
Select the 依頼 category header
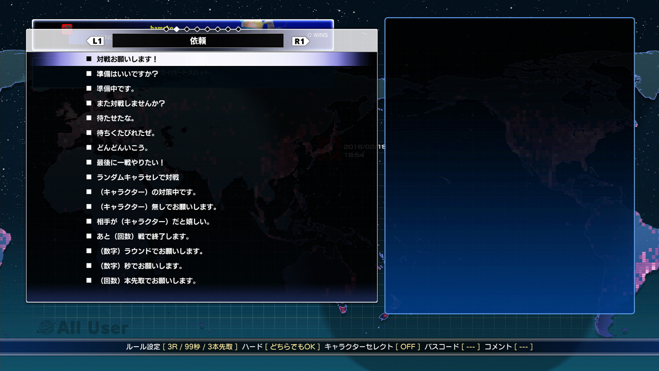198,41
